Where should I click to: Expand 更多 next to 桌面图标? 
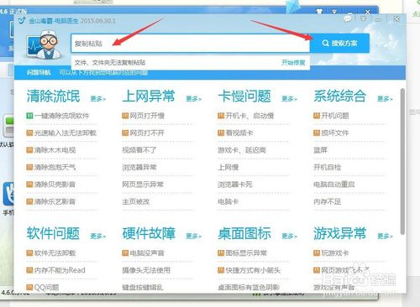[x=290, y=236]
